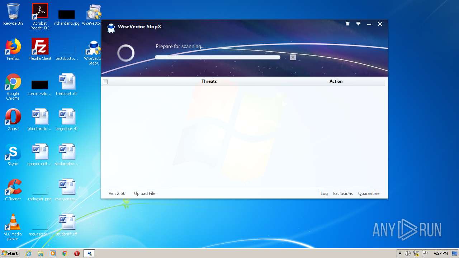Select the everyonem document on desktop
The image size is (459, 258).
tap(67, 190)
